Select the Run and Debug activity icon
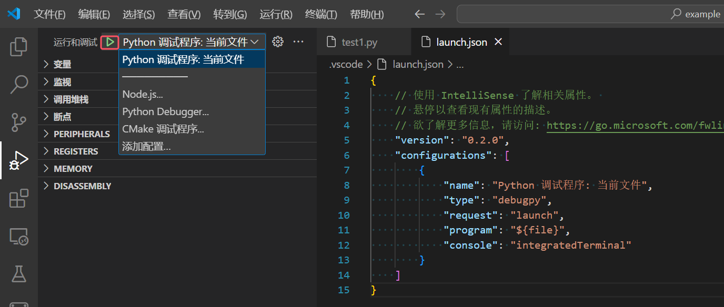The height and width of the screenshot is (307, 724). [x=19, y=160]
